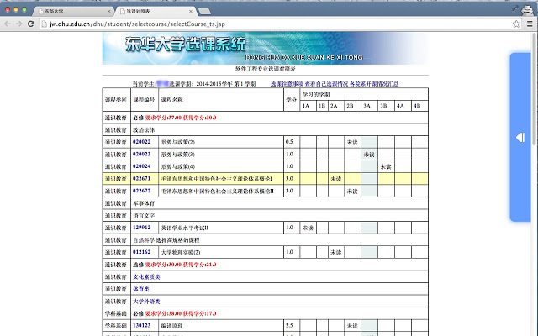The height and width of the screenshot is (336, 538).
Task: Toggle fullscreen with the top-right arrows icon
Action: [514, 8]
